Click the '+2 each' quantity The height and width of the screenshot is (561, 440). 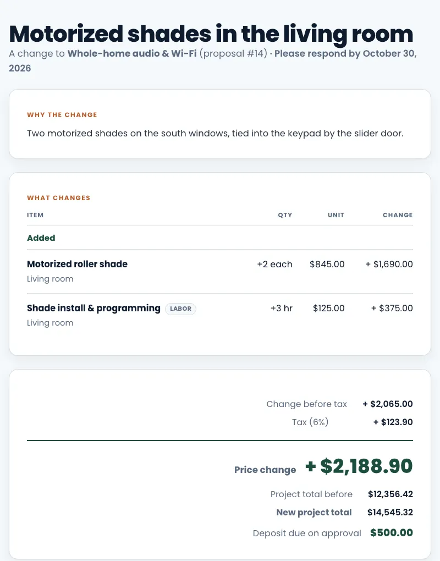pyautogui.click(x=275, y=264)
